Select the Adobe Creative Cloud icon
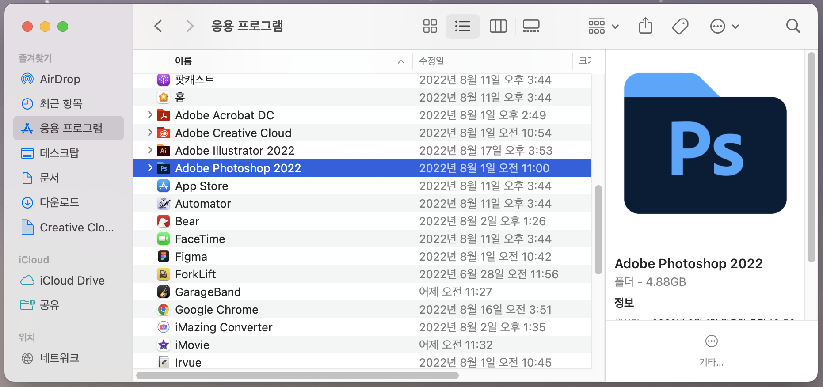Image resolution: width=823 pixels, height=387 pixels. point(164,133)
